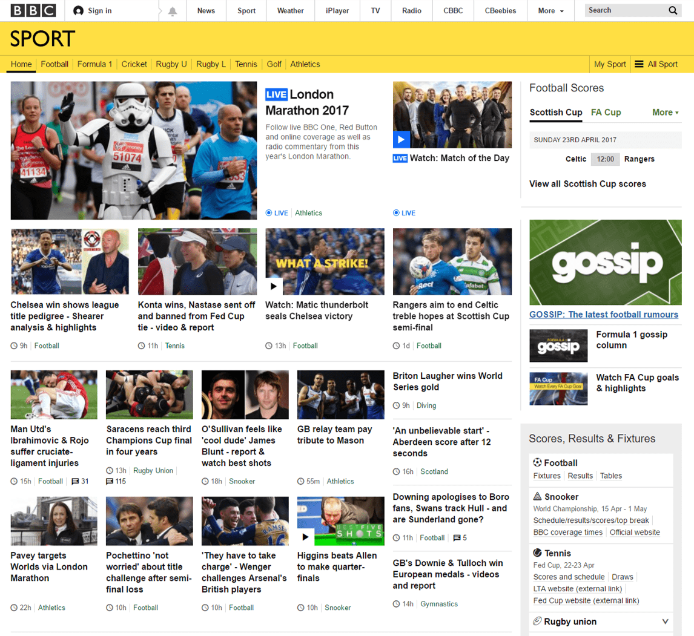Click the Rugby union ball icon
The image size is (694, 636).
[x=537, y=621]
